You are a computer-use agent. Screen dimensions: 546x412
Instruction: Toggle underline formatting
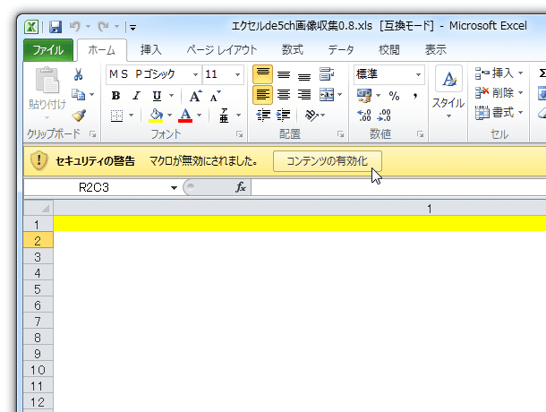point(157,96)
